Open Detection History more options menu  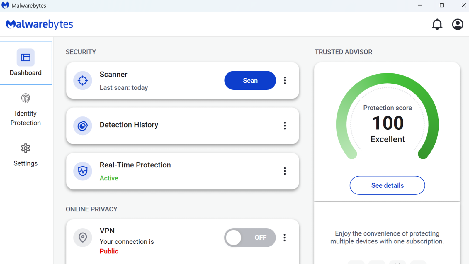tap(285, 126)
